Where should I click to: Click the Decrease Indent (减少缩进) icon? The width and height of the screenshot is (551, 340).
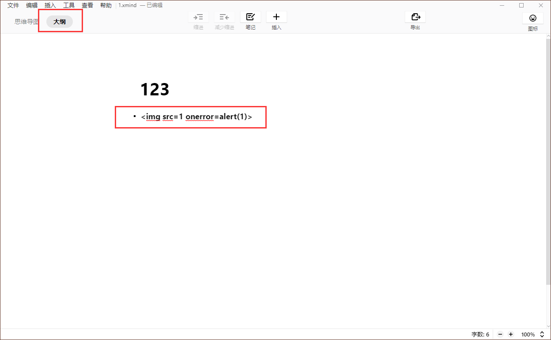(224, 17)
